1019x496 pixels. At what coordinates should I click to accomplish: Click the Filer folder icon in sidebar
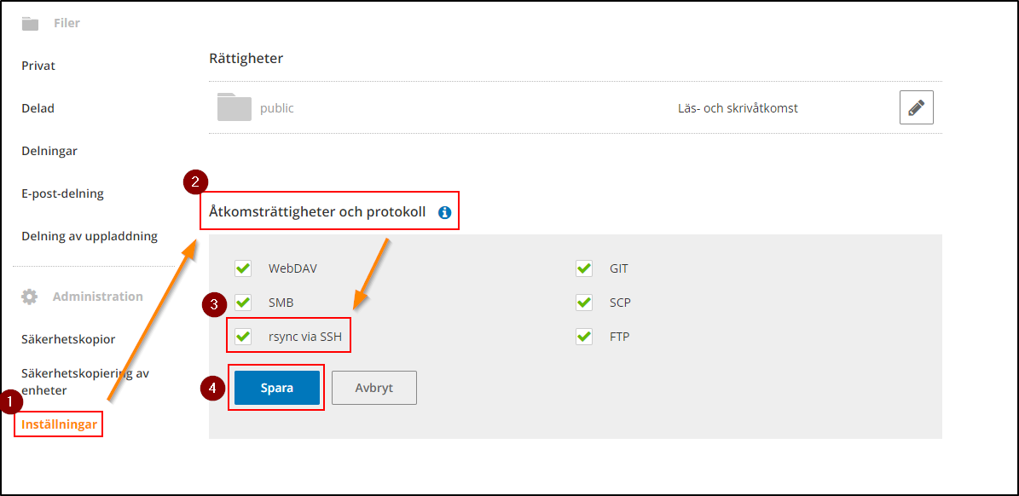point(31,23)
